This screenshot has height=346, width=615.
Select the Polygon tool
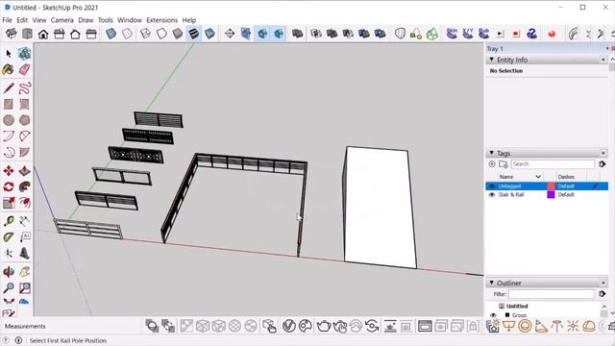(x=24, y=120)
